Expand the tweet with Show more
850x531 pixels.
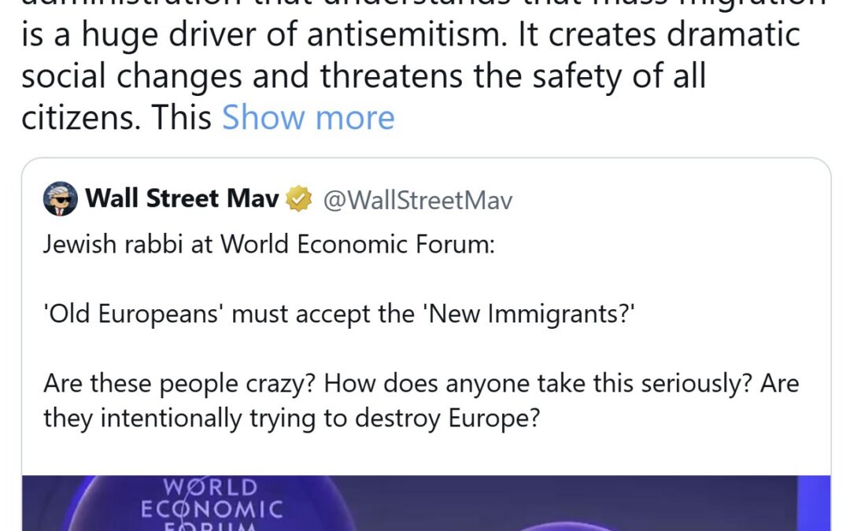tap(308, 118)
